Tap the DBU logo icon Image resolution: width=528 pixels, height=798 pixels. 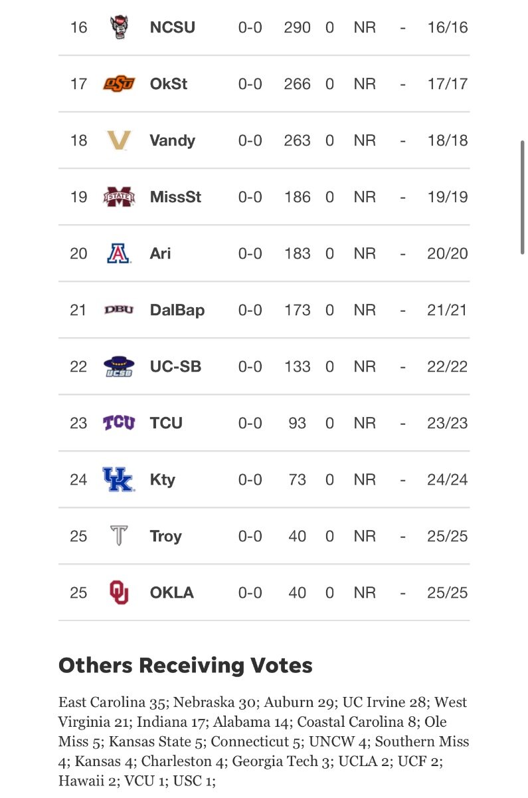click(x=119, y=310)
